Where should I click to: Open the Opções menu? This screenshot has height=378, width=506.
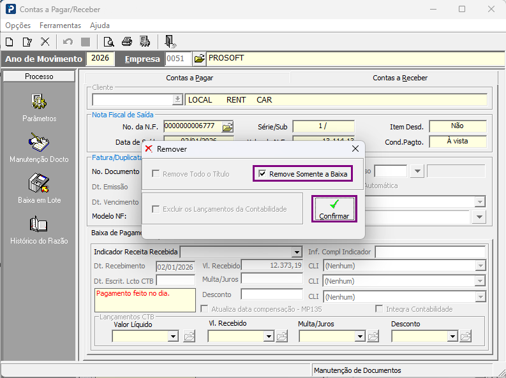click(18, 25)
